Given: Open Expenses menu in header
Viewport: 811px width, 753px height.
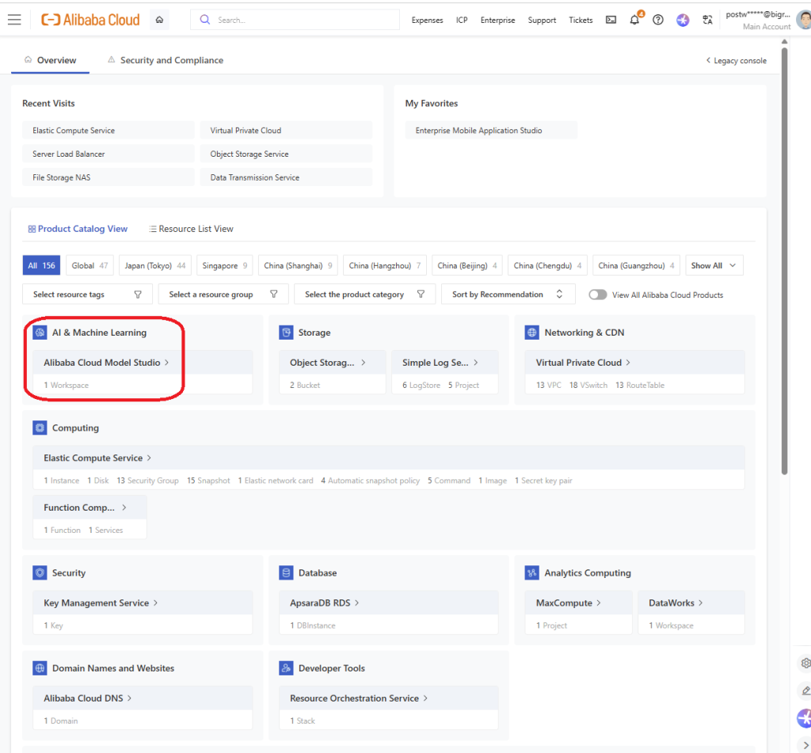Looking at the screenshot, I should pyautogui.click(x=427, y=20).
